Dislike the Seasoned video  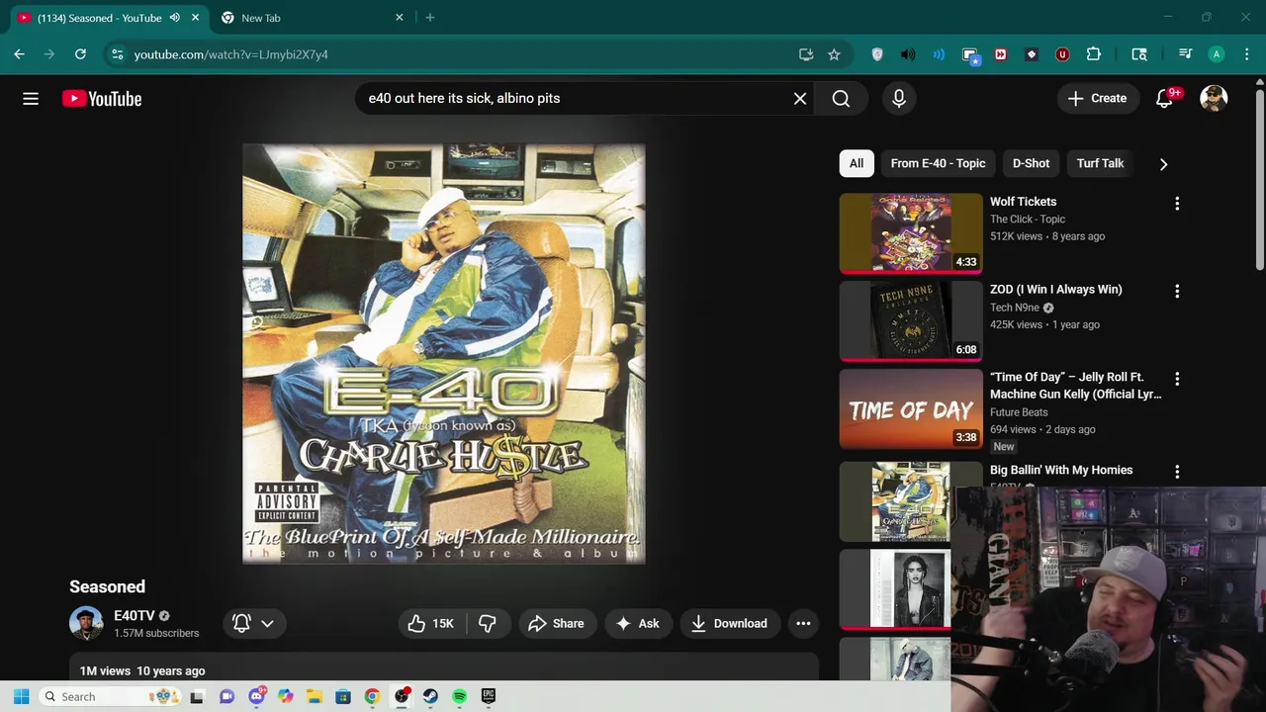point(488,623)
